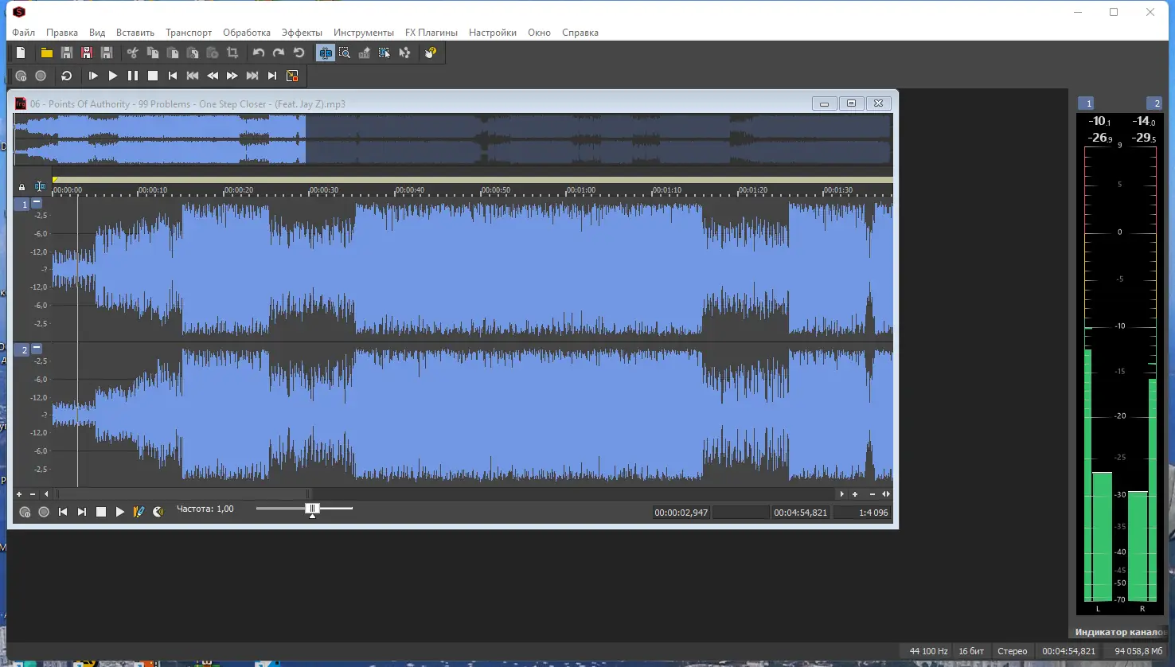The height and width of the screenshot is (667, 1175).
Task: Click the Forward double-arrow in transport toolbar
Action: coord(232,76)
